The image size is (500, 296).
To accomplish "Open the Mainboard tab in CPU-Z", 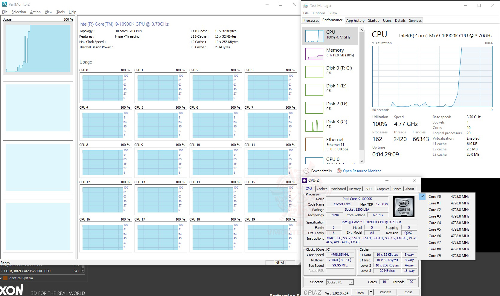I will (338, 189).
